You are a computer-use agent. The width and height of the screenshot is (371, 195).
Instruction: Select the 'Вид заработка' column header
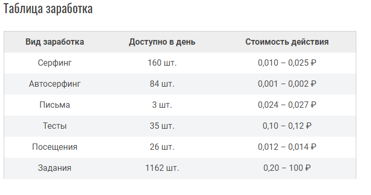pyautogui.click(x=55, y=42)
